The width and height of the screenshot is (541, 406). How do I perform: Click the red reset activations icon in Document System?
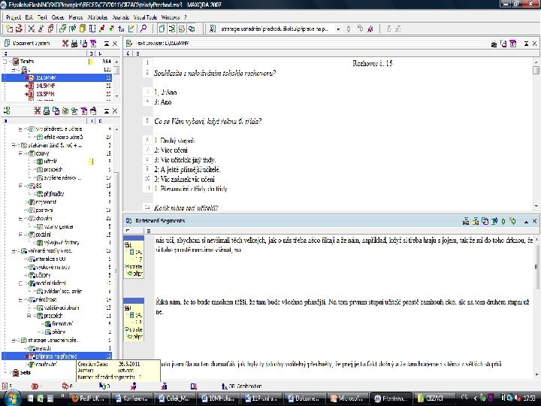65,43
